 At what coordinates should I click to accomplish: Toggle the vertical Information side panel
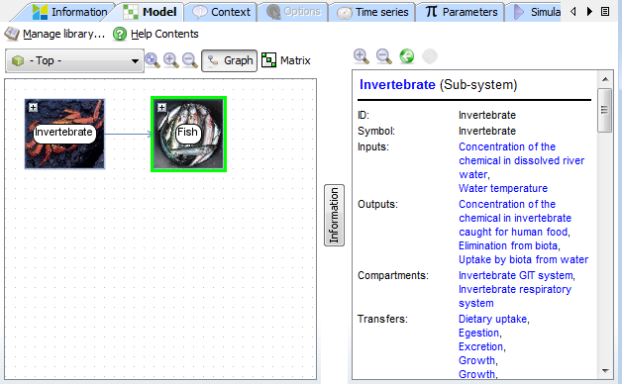click(334, 215)
